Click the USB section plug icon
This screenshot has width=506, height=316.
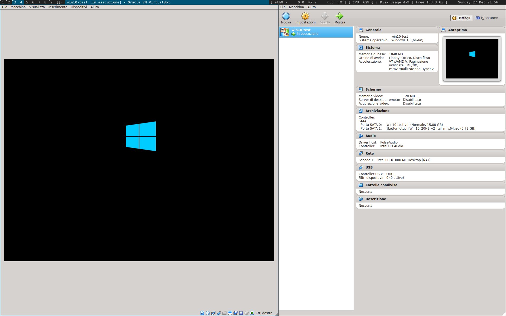coord(361,167)
